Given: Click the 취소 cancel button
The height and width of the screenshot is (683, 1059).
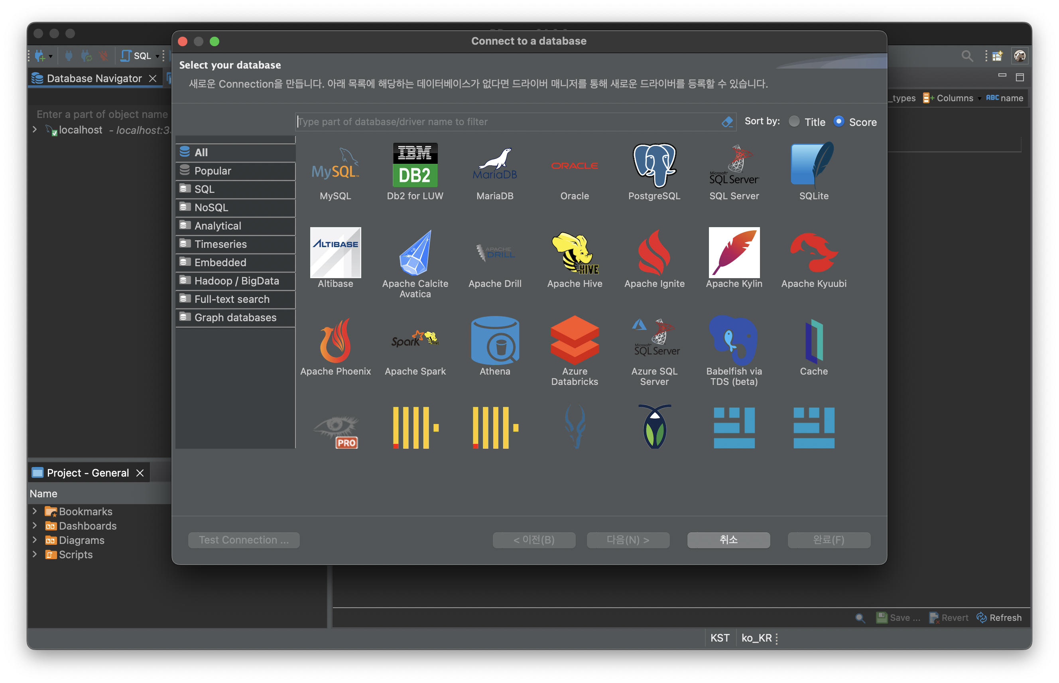Looking at the screenshot, I should pos(728,540).
